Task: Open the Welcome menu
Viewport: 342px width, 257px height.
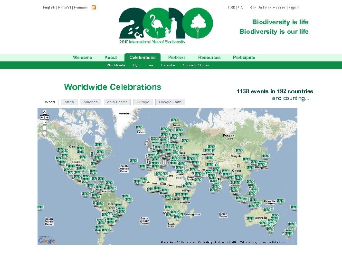Action: (x=82, y=58)
